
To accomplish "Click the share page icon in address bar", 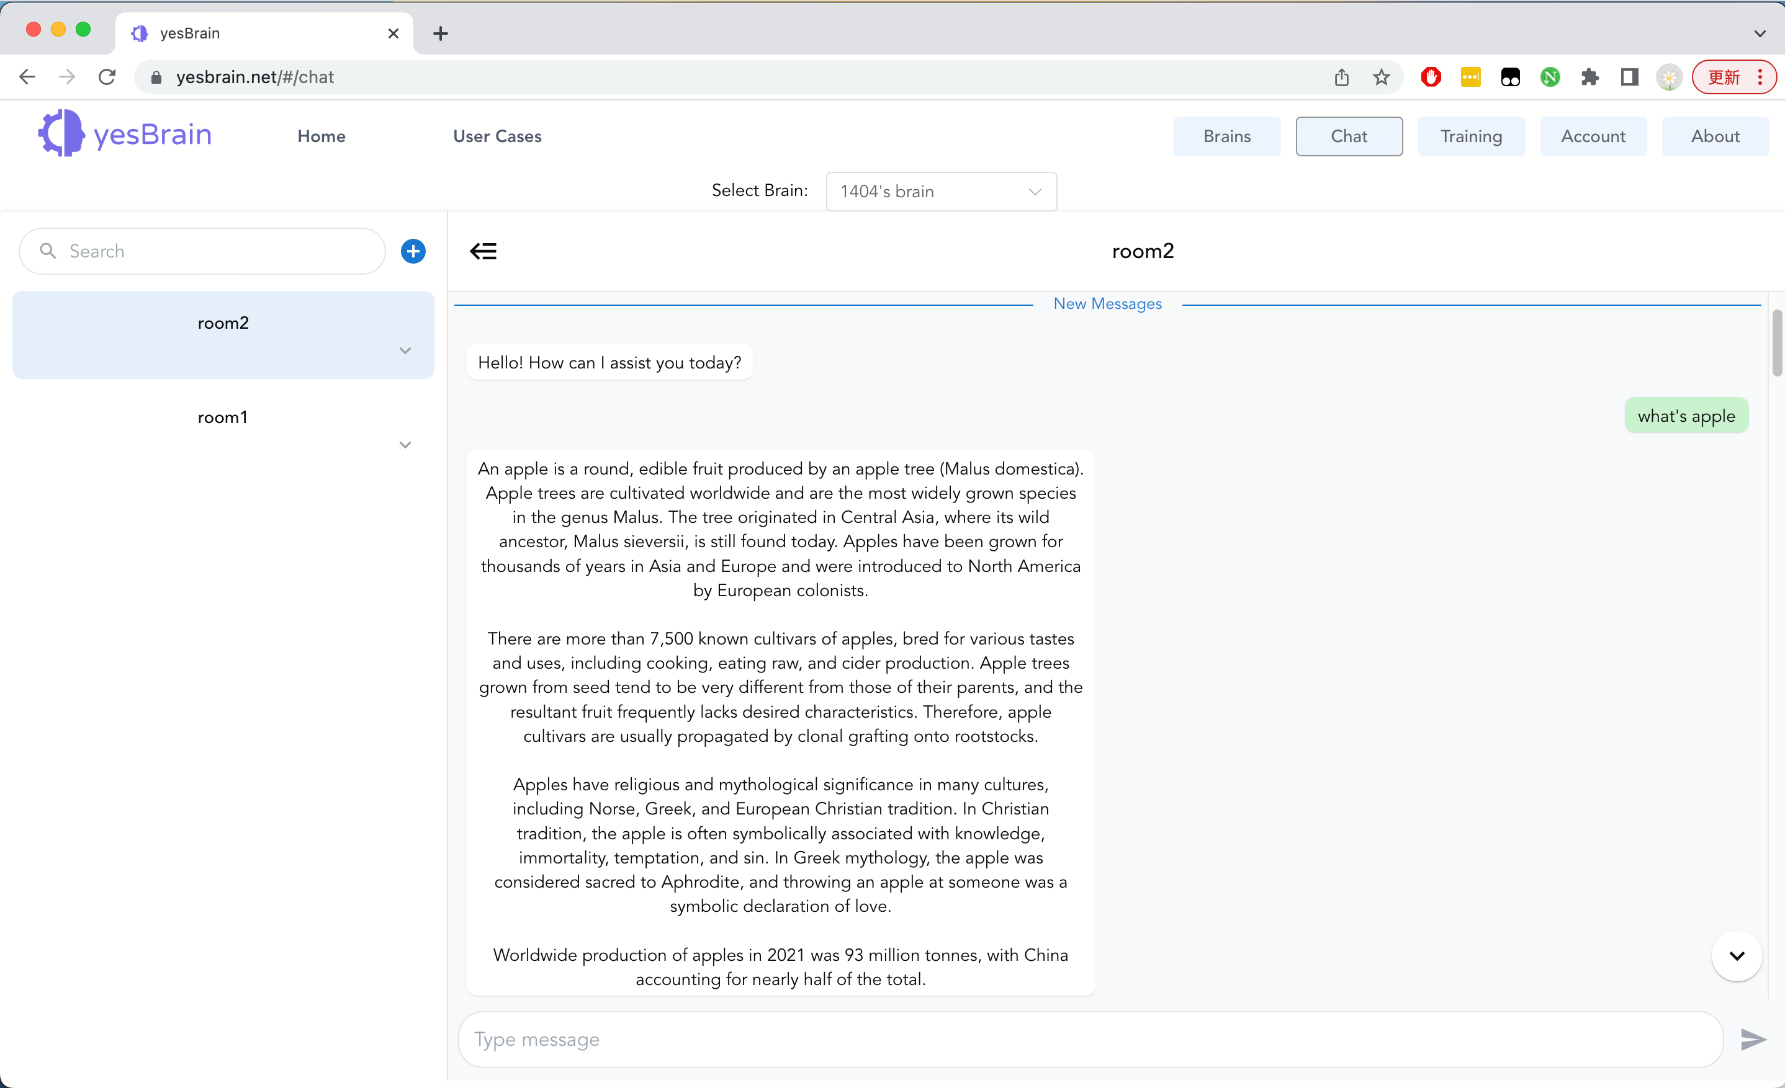I will [1341, 77].
